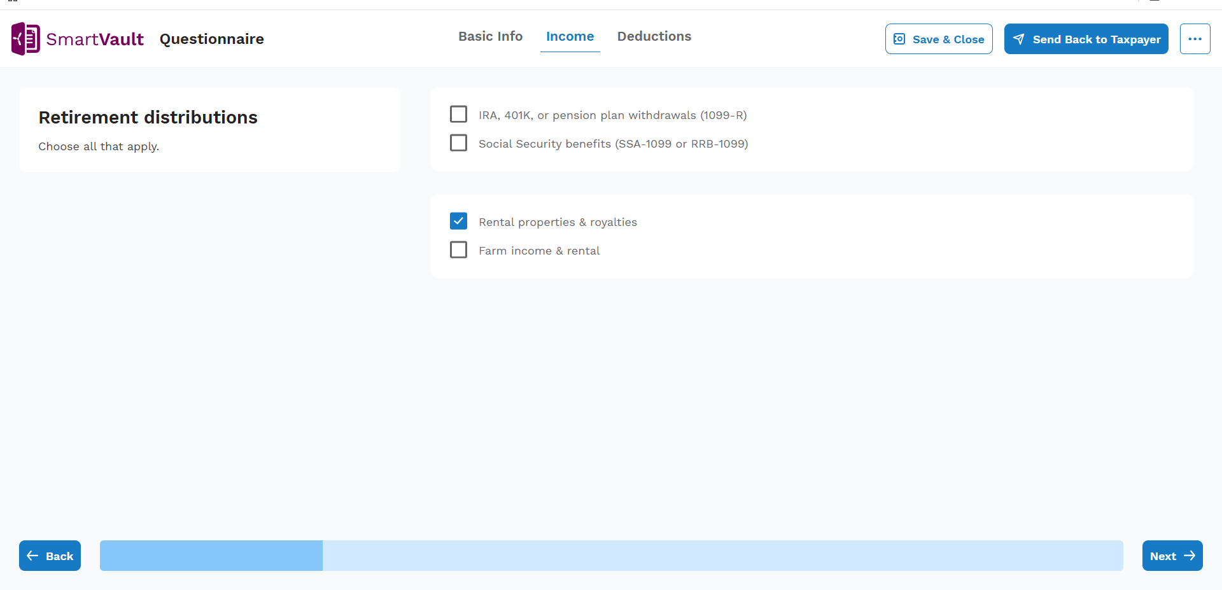Image resolution: width=1222 pixels, height=590 pixels.
Task: Check IRA, 401K, or pension withdrawals box
Action: (458, 114)
